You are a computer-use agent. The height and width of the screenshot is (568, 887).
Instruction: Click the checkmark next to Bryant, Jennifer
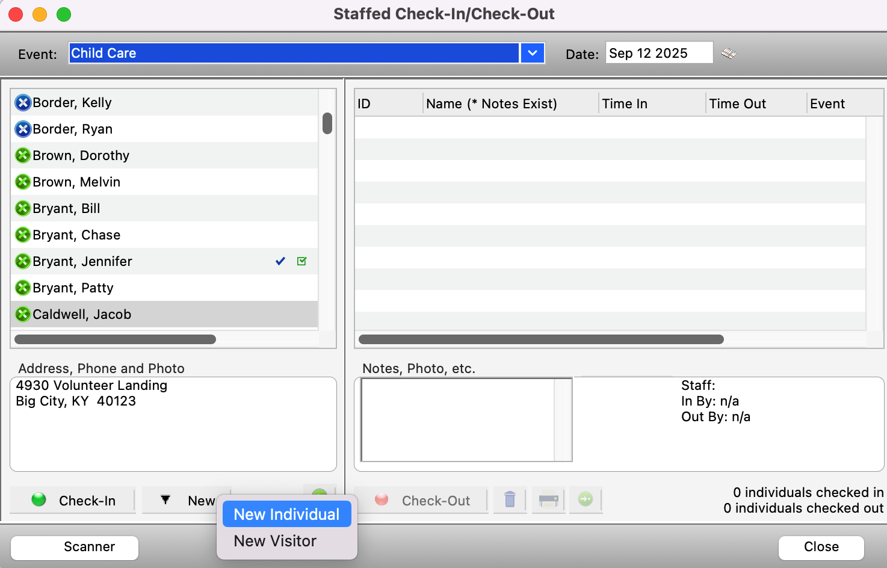pos(279,261)
